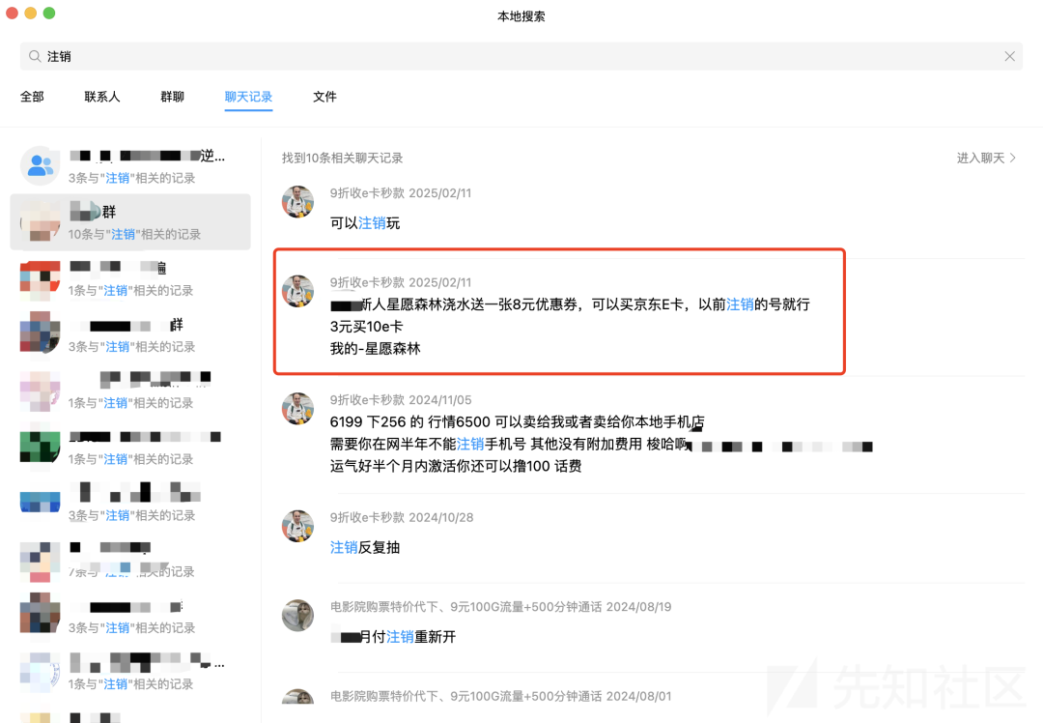
Task: Click the 找到10条相关聊天记录 label
Action: pyautogui.click(x=342, y=158)
